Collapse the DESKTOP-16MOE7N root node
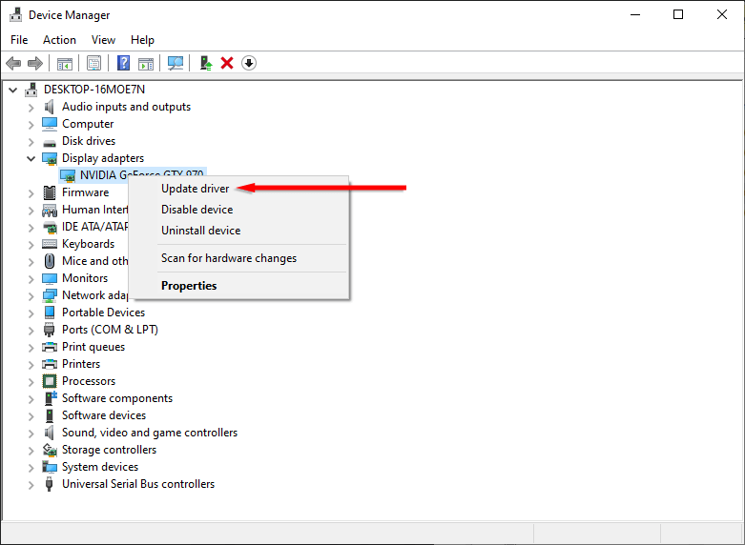The image size is (745, 545). (x=13, y=90)
